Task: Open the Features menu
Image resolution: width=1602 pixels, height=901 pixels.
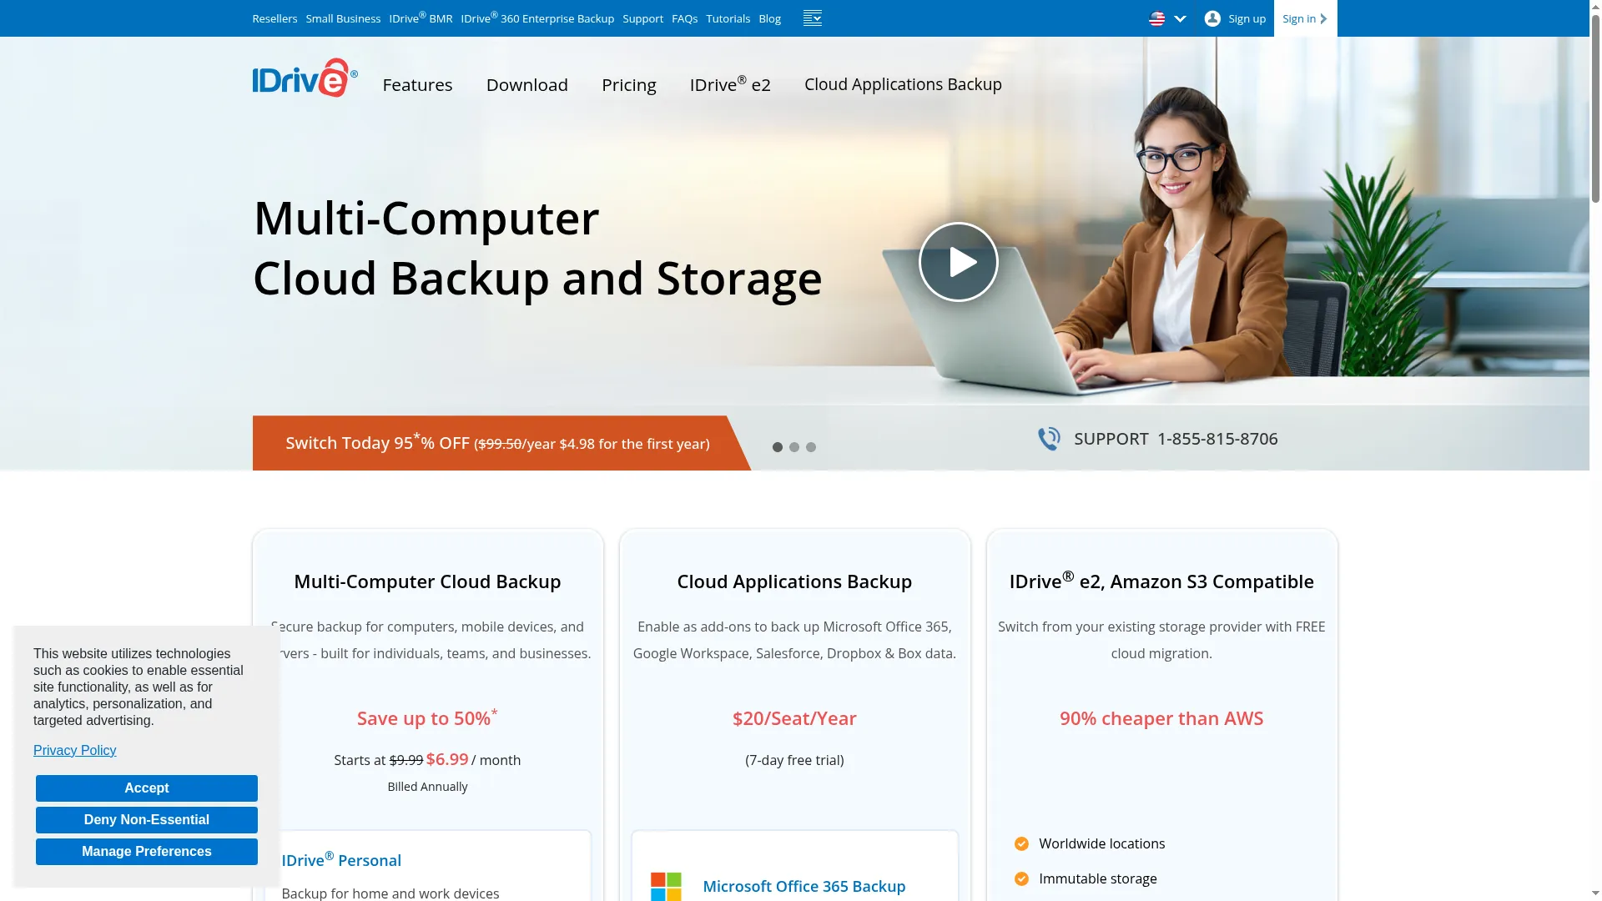Action: coord(417,85)
